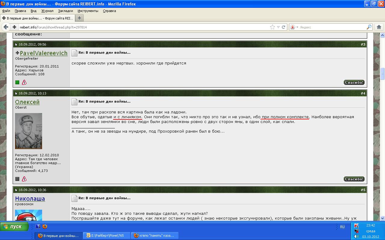Viewport: 385px width, 240px height.
Task: Click the post status icon before 18.09.2012, 10:36
Action: point(16,190)
